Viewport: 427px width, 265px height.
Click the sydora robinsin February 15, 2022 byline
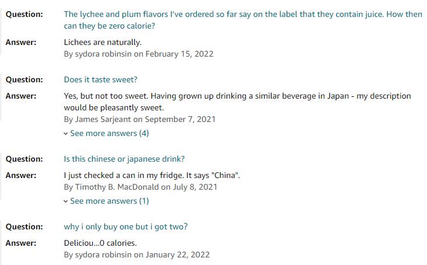point(138,54)
